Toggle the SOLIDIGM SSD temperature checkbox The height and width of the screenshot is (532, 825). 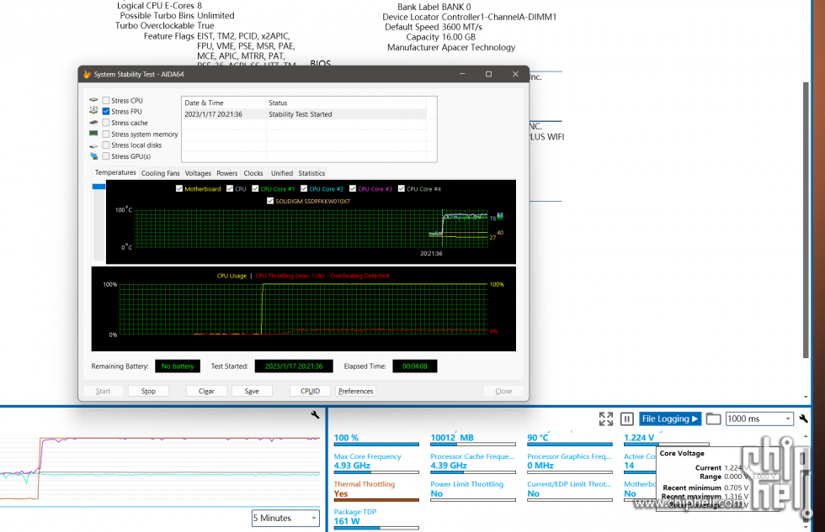tap(270, 201)
